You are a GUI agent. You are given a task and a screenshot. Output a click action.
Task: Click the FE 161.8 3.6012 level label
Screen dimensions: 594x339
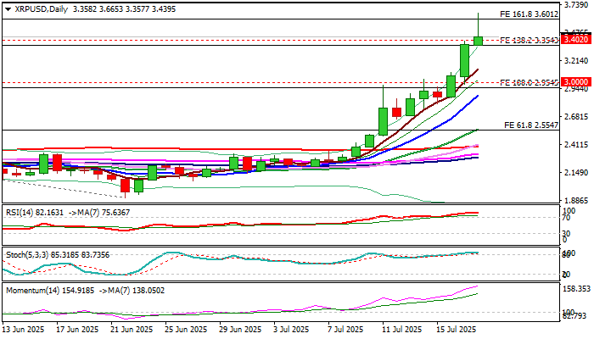[x=530, y=14]
